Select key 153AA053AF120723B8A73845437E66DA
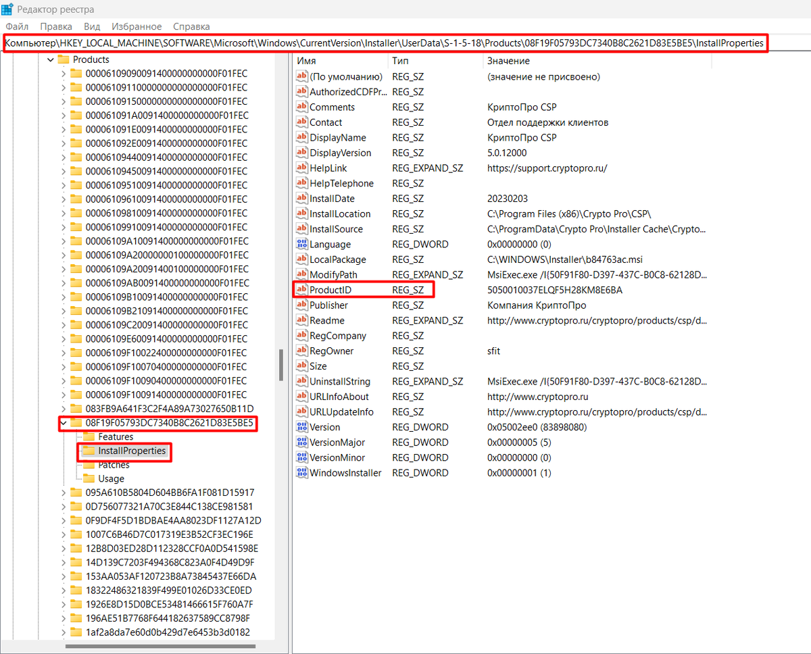Image resolution: width=811 pixels, height=654 pixels. point(170,576)
